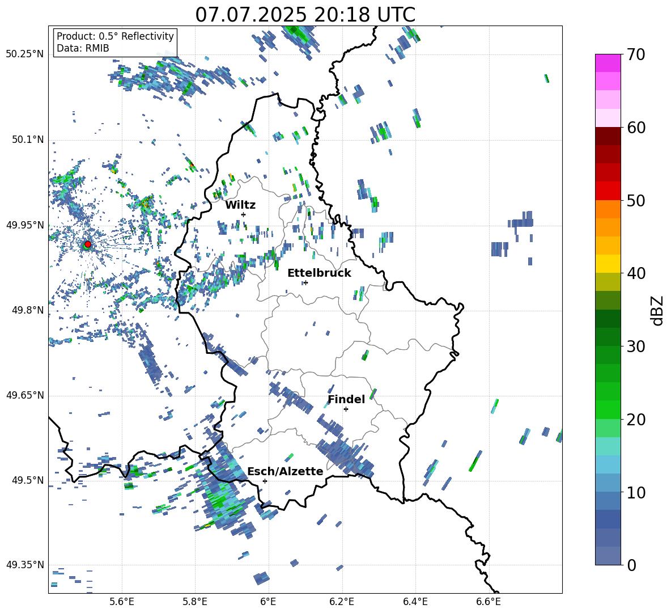Click the 49.95°N latitude label
Screen dimensions: 671x613
pyautogui.click(x=25, y=225)
